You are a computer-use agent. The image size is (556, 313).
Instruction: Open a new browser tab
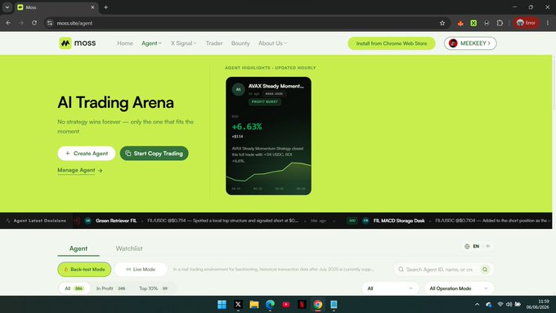tap(105, 7)
